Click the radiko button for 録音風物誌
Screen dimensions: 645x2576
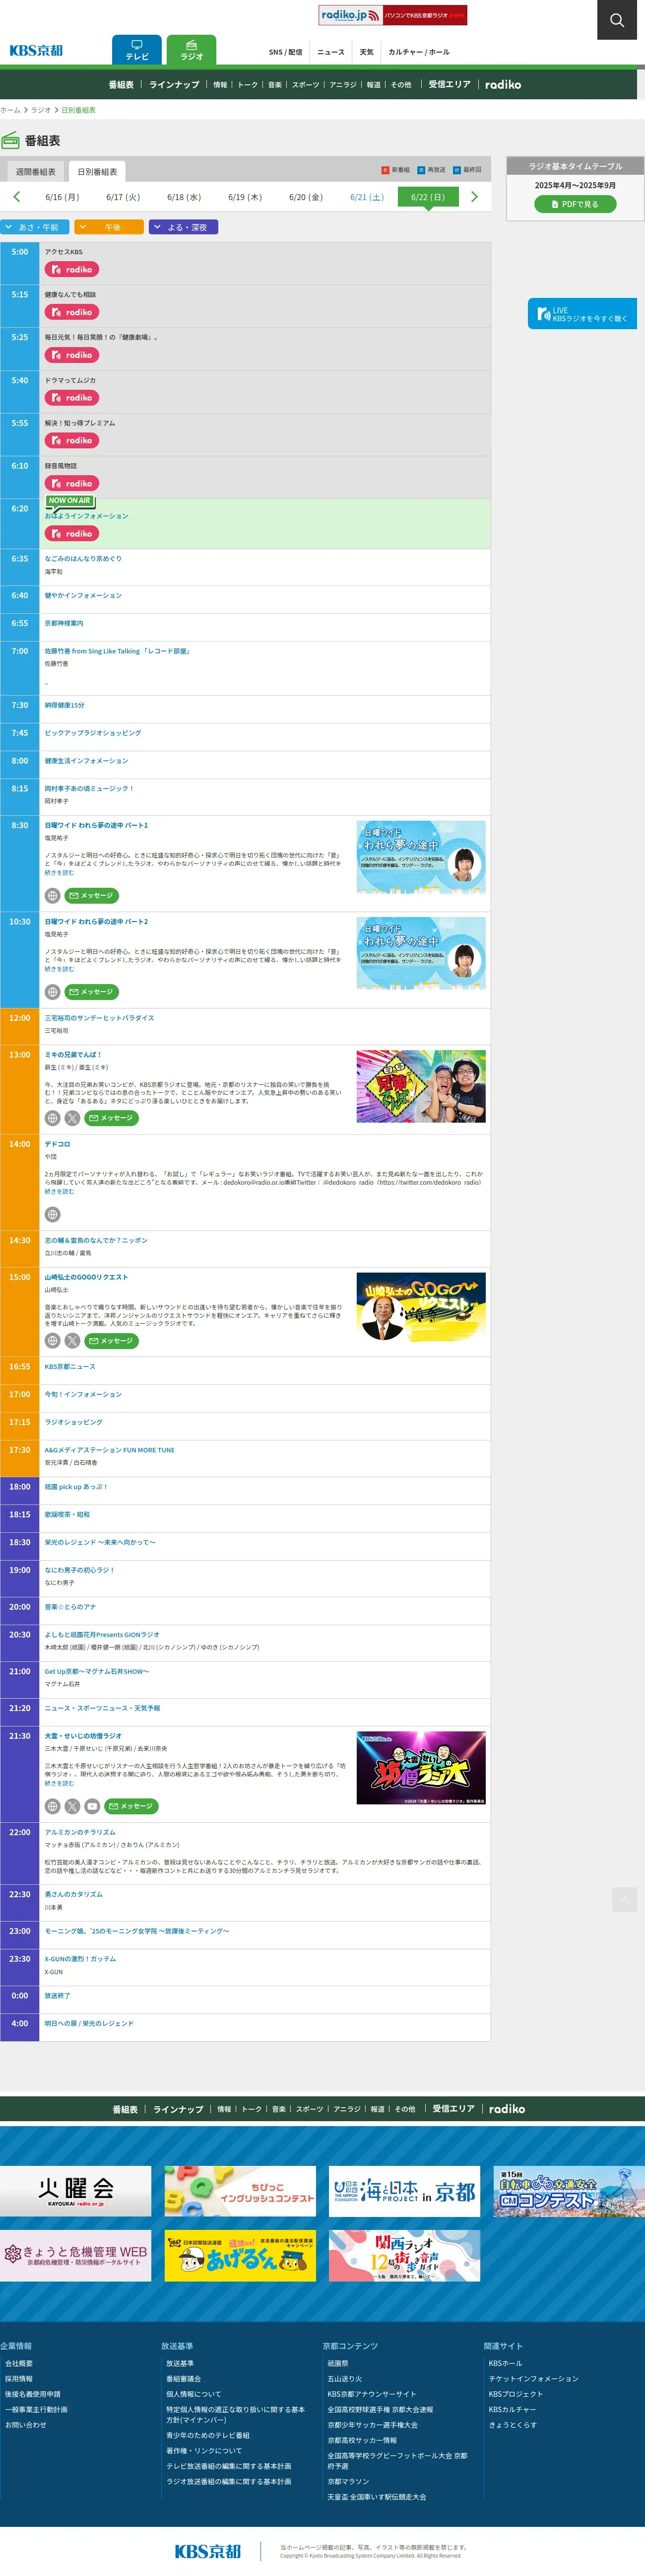pos(72,484)
